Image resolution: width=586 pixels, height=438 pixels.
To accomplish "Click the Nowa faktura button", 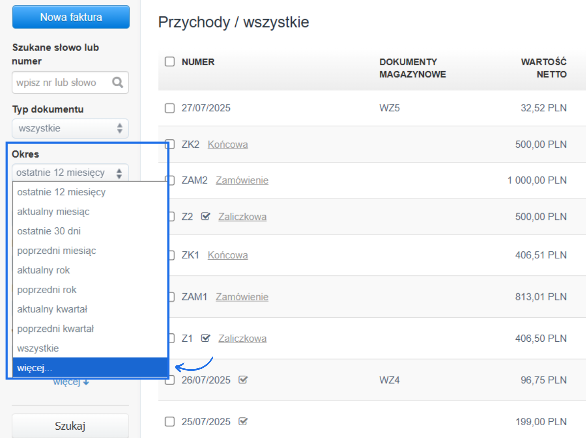I will click(x=70, y=16).
